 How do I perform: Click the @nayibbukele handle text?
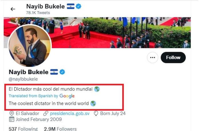(x=23, y=79)
